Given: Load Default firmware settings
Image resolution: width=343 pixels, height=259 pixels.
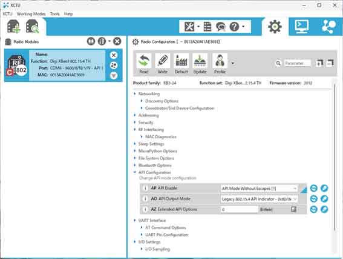Looking at the screenshot, I should 181,64.
